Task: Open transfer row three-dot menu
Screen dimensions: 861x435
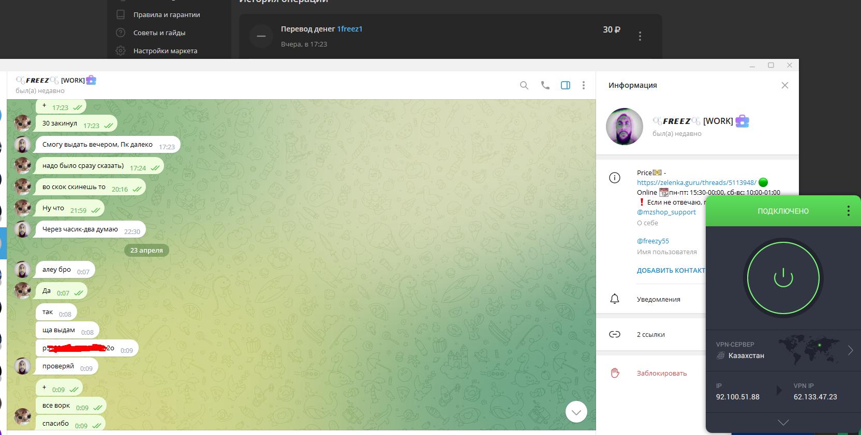Action: [x=640, y=36]
